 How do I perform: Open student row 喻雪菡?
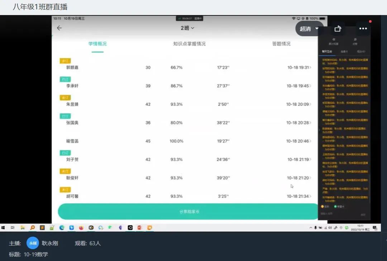coord(72,141)
